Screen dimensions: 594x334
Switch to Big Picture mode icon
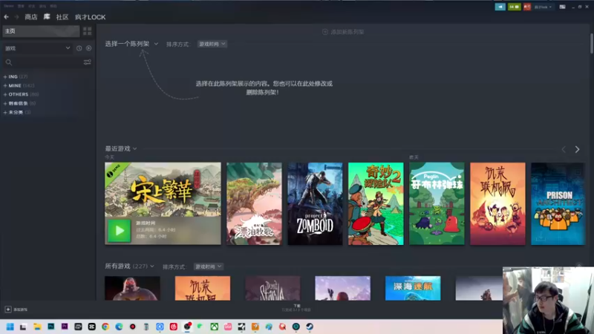click(x=563, y=7)
